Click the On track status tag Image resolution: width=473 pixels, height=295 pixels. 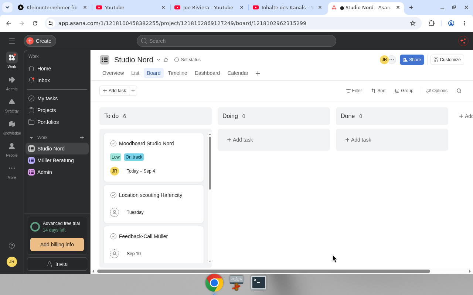click(134, 157)
